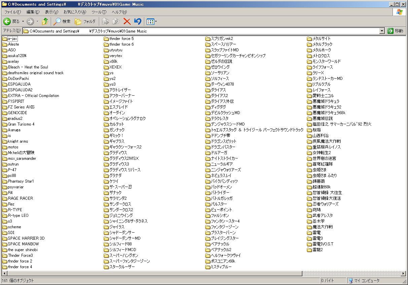Expand the address bar dropdown arrow
This screenshot has width=408, height=285.
382,31
